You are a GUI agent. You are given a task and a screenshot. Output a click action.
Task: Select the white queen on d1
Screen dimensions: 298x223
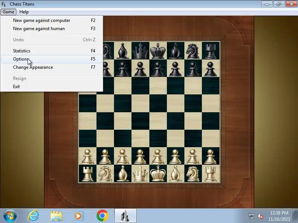[x=140, y=174]
